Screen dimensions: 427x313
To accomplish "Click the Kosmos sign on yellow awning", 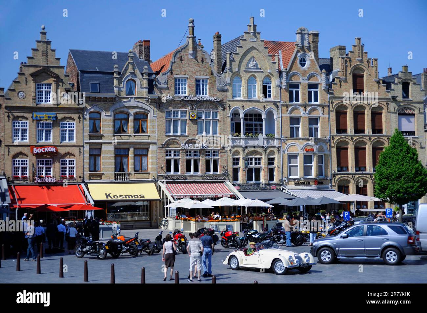I will coord(124,196).
